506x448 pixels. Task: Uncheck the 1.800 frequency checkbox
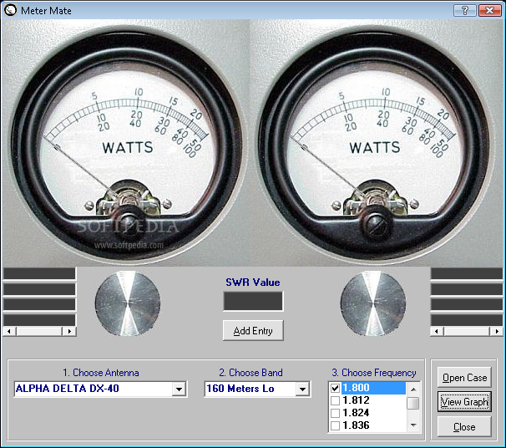[336, 388]
